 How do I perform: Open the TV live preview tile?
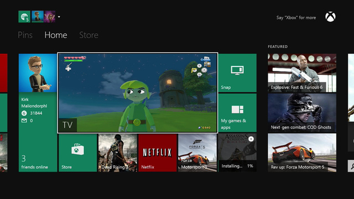click(138, 93)
